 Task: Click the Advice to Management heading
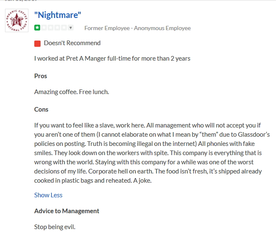coord(67,211)
